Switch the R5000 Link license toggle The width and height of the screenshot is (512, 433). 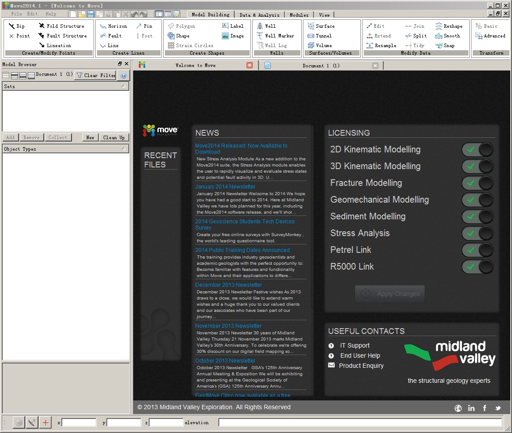coord(478,266)
